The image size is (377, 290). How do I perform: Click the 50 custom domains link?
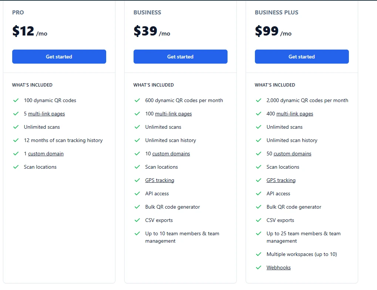(292, 154)
